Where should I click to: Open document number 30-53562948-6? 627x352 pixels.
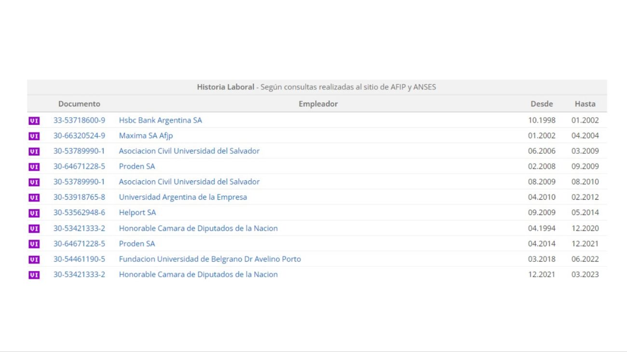(x=79, y=213)
